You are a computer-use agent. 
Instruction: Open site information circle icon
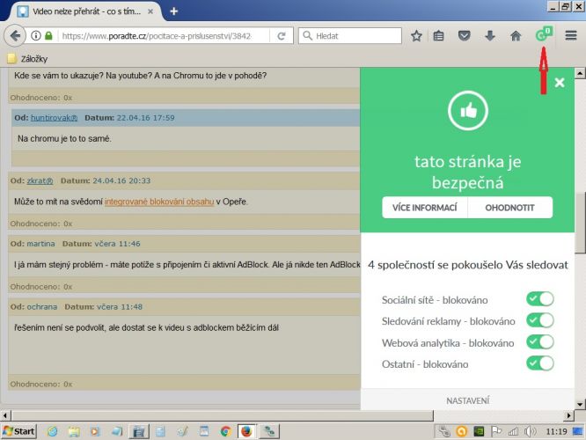(36, 36)
